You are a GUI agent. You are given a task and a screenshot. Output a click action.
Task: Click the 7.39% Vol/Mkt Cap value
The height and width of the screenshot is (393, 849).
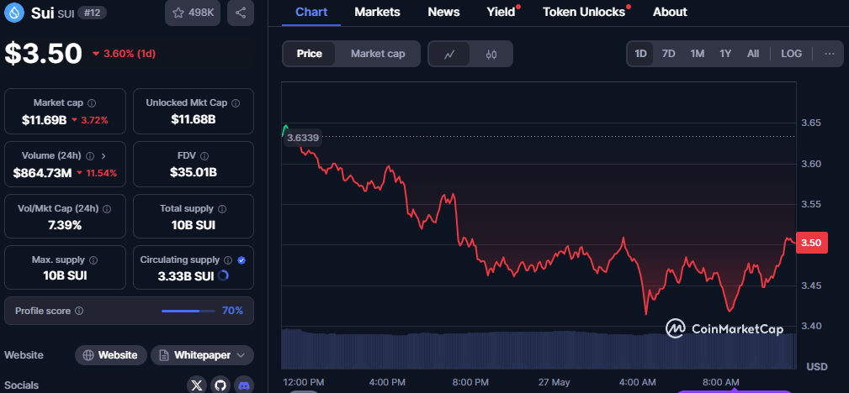click(65, 225)
